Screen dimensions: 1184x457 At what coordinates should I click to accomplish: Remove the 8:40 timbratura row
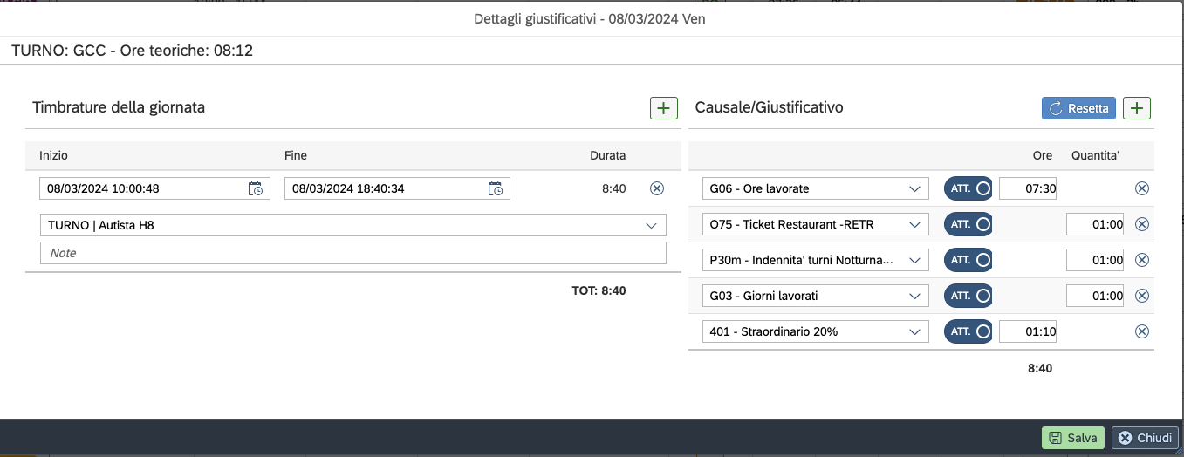pyautogui.click(x=657, y=188)
